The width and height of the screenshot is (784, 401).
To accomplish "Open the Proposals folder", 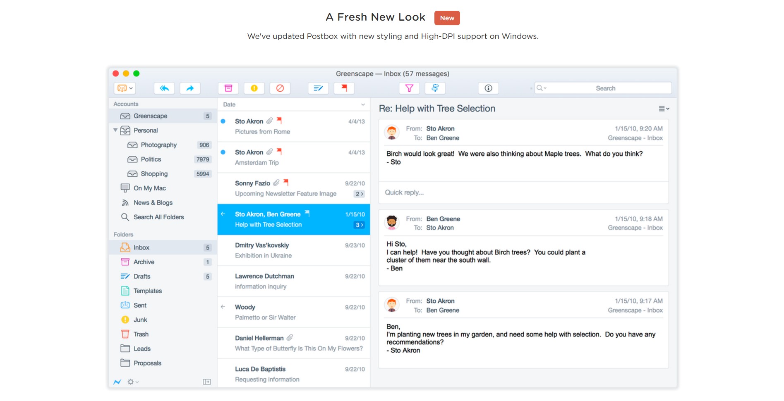I will pos(163,363).
